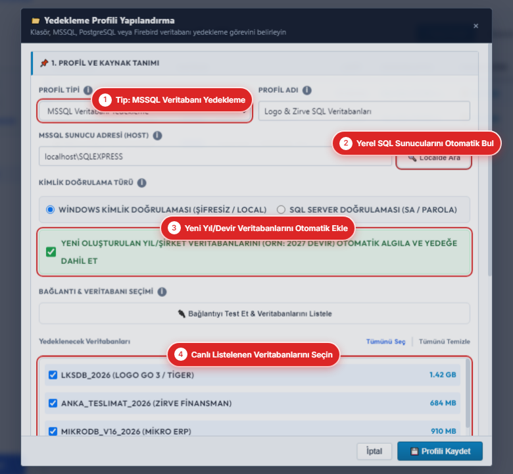Image resolution: width=513 pixels, height=474 pixels.
Task: Uncheck the MIKRODB_V16_2026 database checkbox
Action: 53,431
